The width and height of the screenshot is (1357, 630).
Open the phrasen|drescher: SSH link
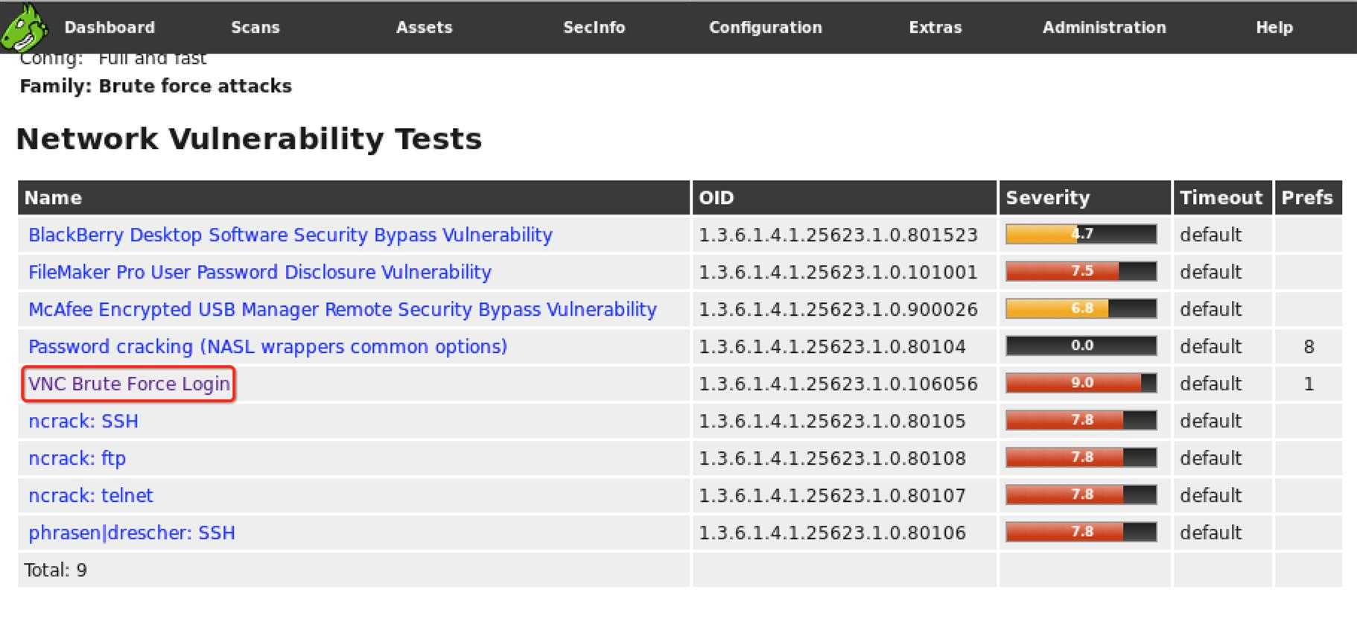tap(132, 532)
